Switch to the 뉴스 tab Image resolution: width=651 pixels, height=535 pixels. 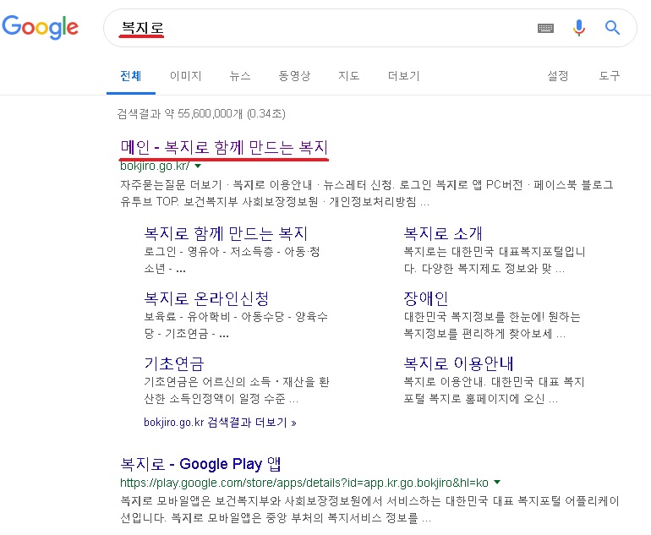(240, 76)
